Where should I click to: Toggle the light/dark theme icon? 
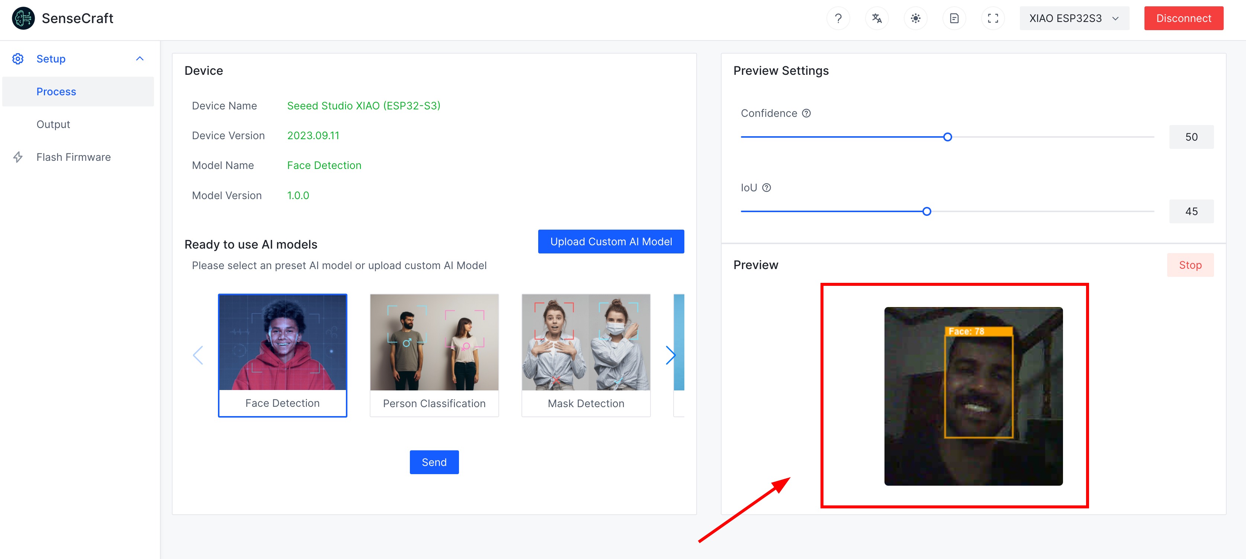[915, 18]
